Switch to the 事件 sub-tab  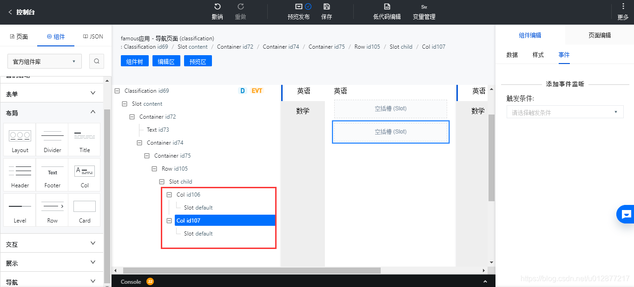pos(564,55)
